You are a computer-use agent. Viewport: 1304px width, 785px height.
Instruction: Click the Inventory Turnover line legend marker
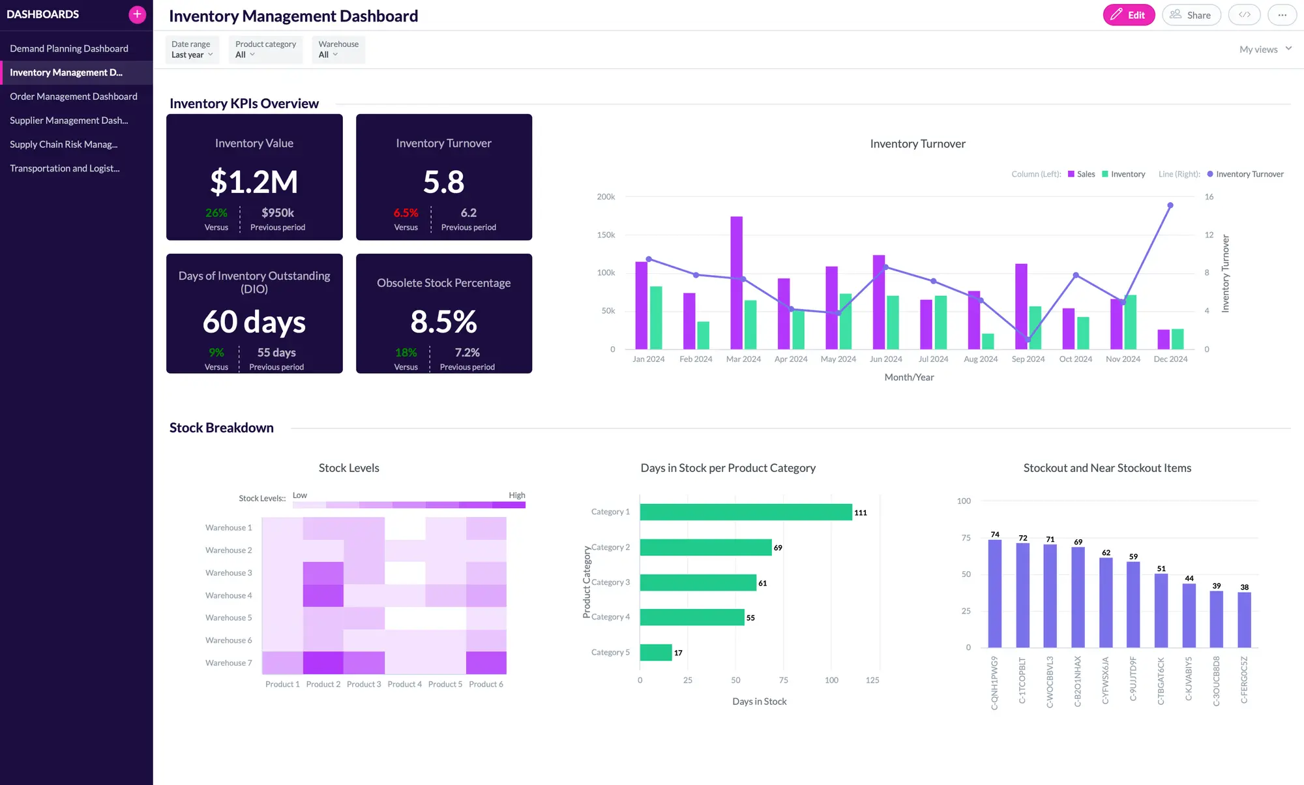point(1210,174)
